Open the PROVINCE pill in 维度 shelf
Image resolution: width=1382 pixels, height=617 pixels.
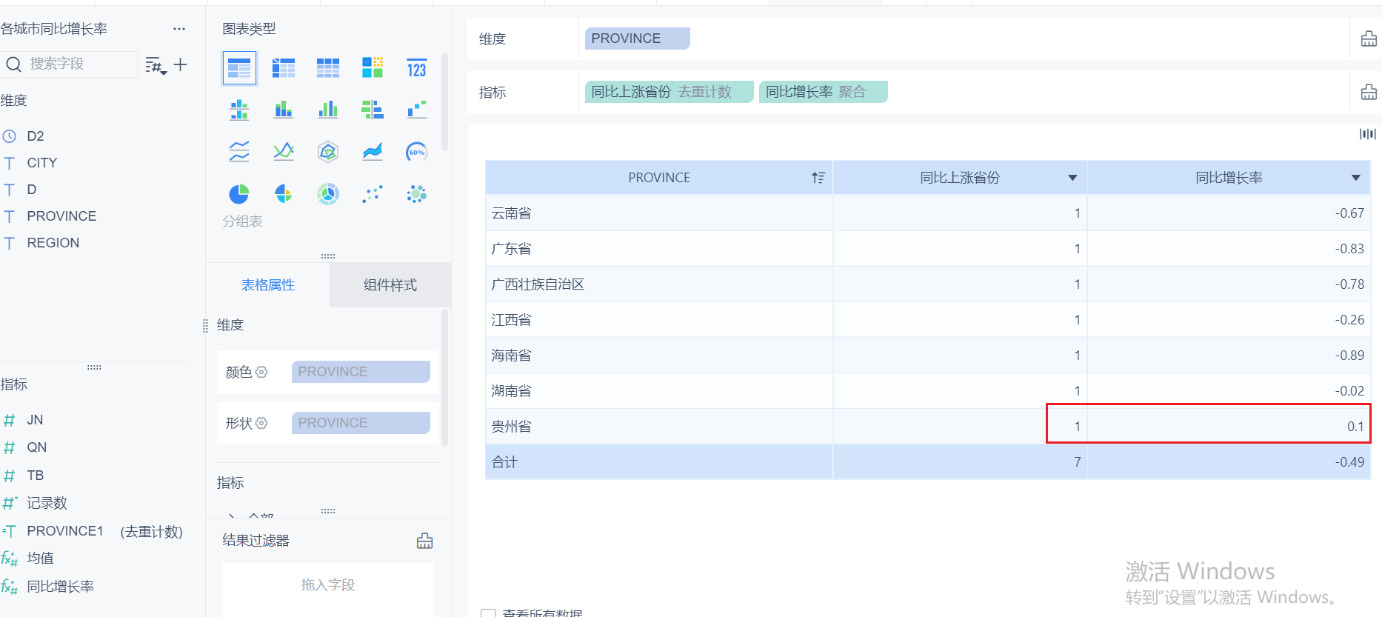click(638, 39)
